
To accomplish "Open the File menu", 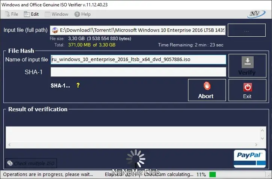I will click(x=12, y=14).
